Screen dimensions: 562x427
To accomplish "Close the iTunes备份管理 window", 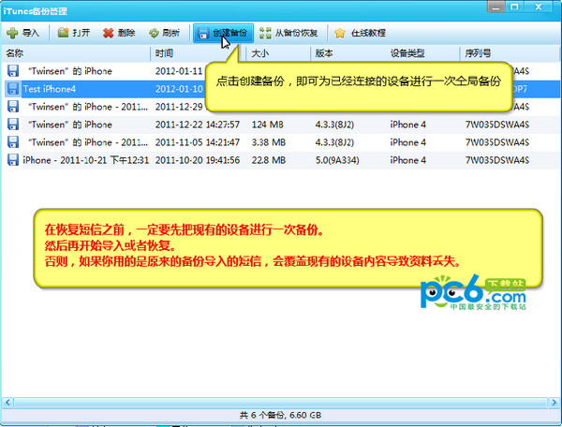I will [x=539, y=7].
